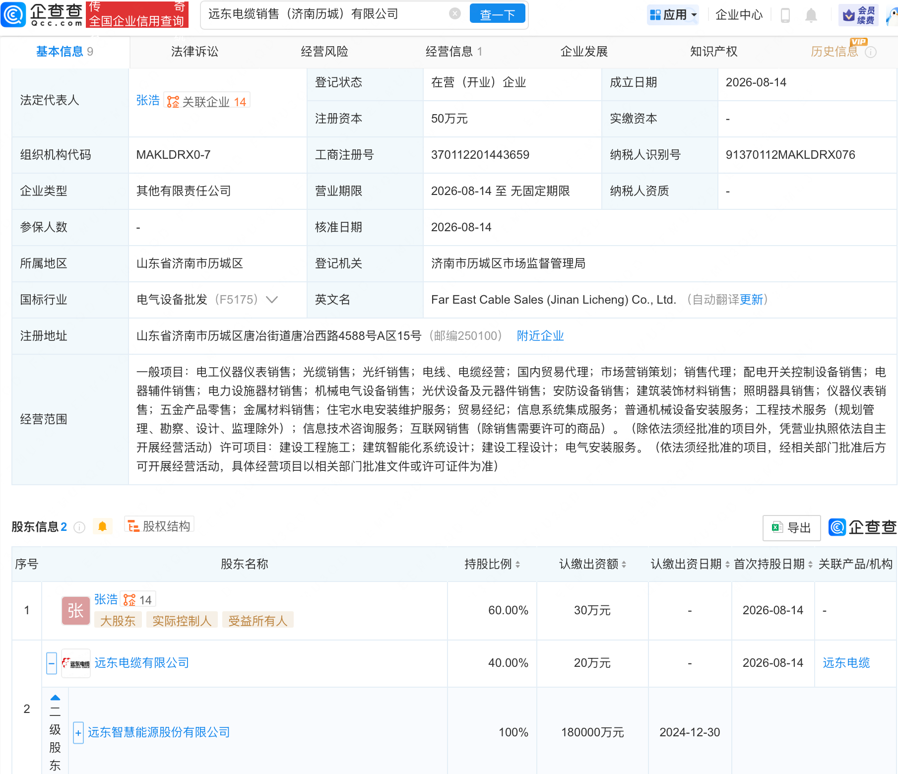Open 远东电缆 related product link
898x774 pixels.
point(846,663)
